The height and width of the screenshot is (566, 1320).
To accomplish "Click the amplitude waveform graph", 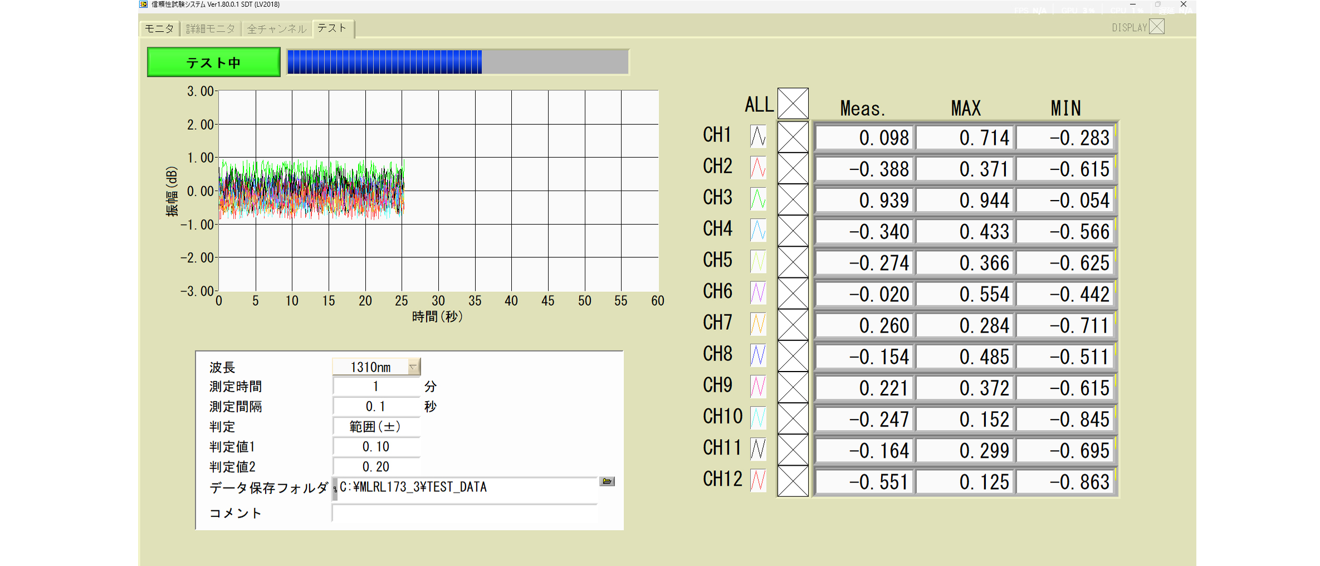I will pos(438,191).
